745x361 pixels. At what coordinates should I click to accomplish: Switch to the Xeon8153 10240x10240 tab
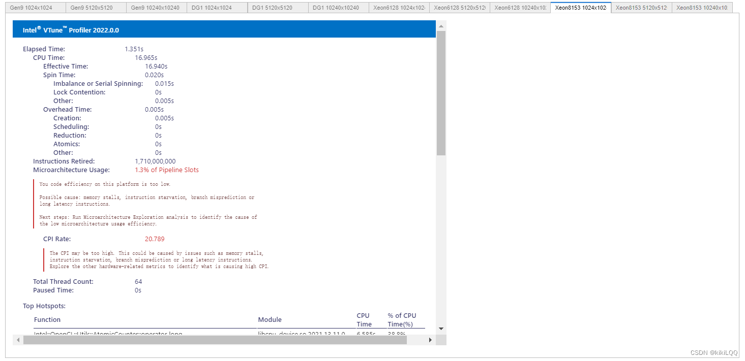pyautogui.click(x=702, y=8)
